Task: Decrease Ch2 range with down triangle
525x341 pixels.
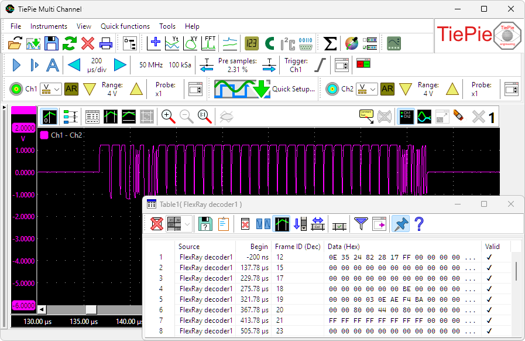Action: [x=406, y=89]
